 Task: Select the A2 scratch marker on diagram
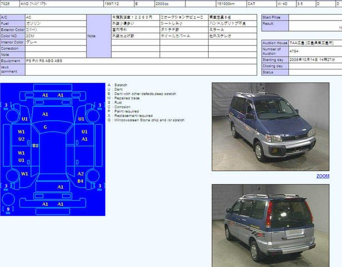(81, 174)
